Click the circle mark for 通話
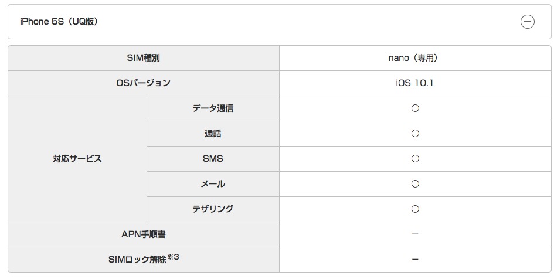The image size is (554, 279). pos(415,134)
